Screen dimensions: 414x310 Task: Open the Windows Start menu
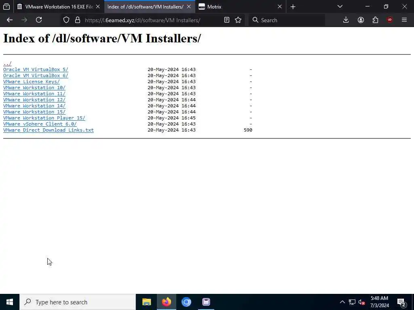coord(10,302)
